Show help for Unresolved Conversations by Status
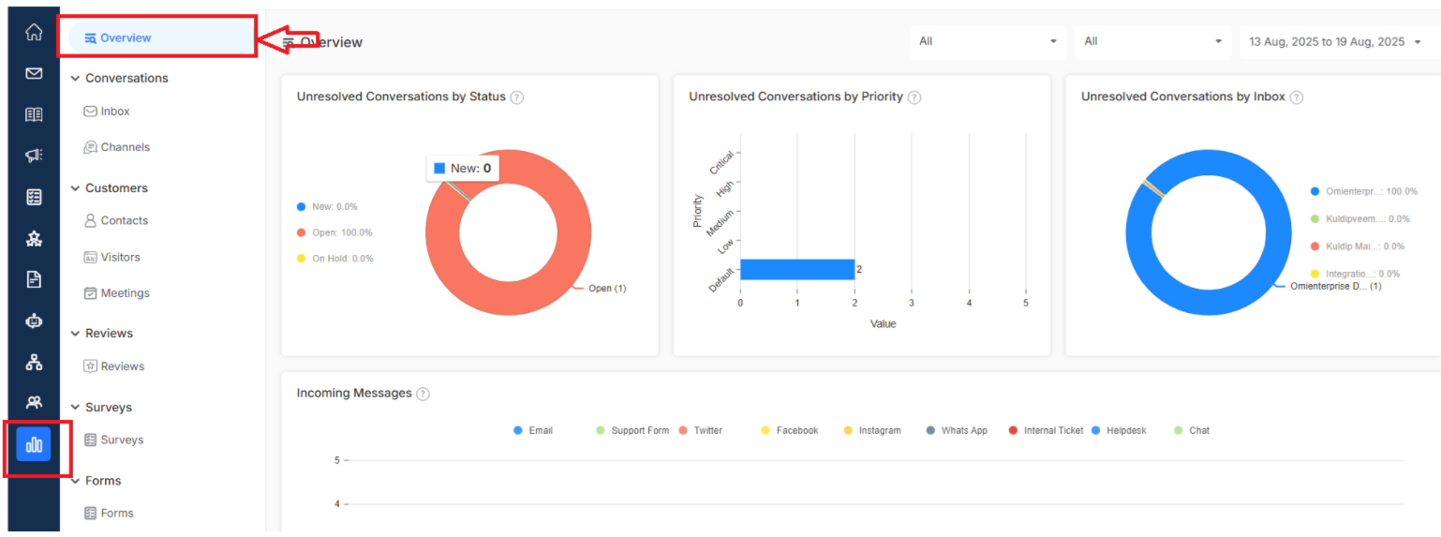This screenshot has height=537, width=1441. [516, 97]
